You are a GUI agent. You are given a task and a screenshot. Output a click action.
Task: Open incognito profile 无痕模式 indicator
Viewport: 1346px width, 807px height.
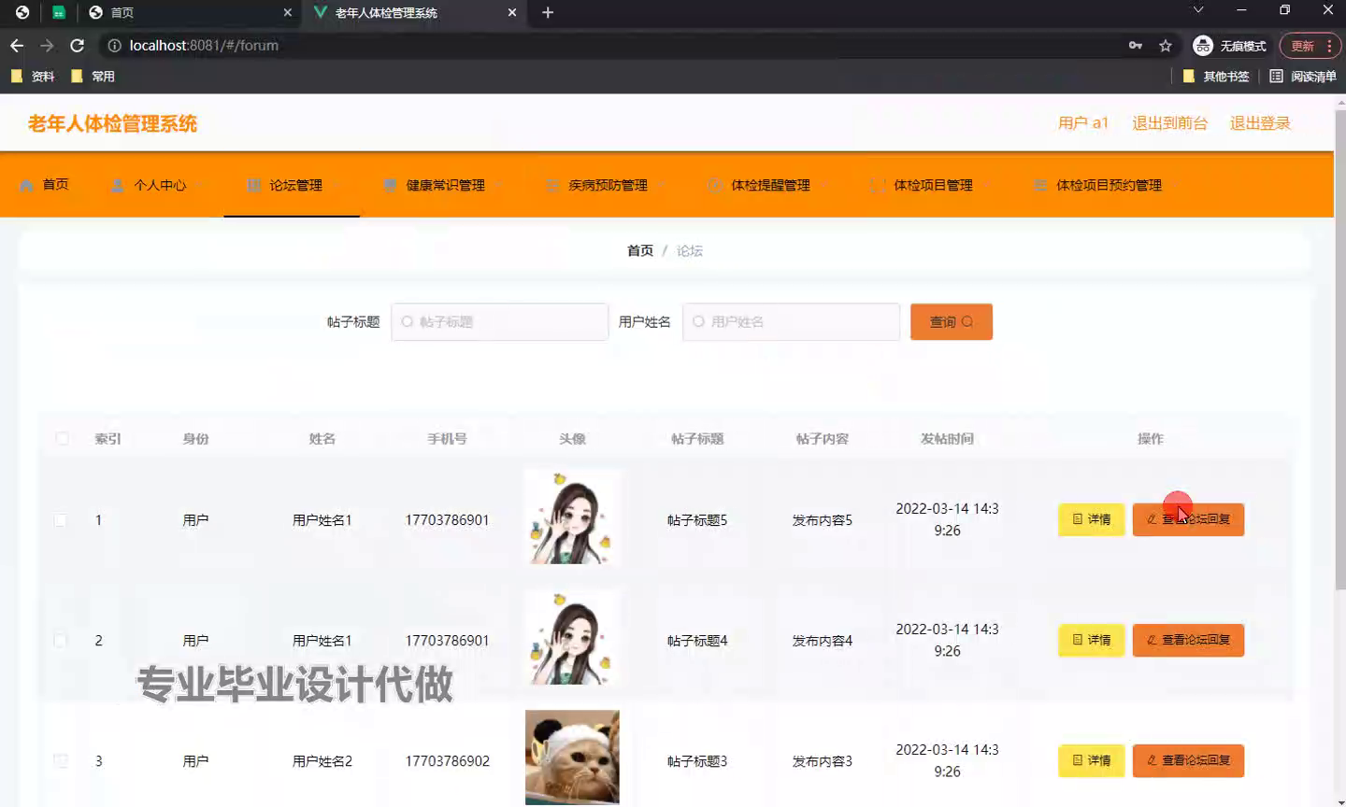(x=1229, y=45)
